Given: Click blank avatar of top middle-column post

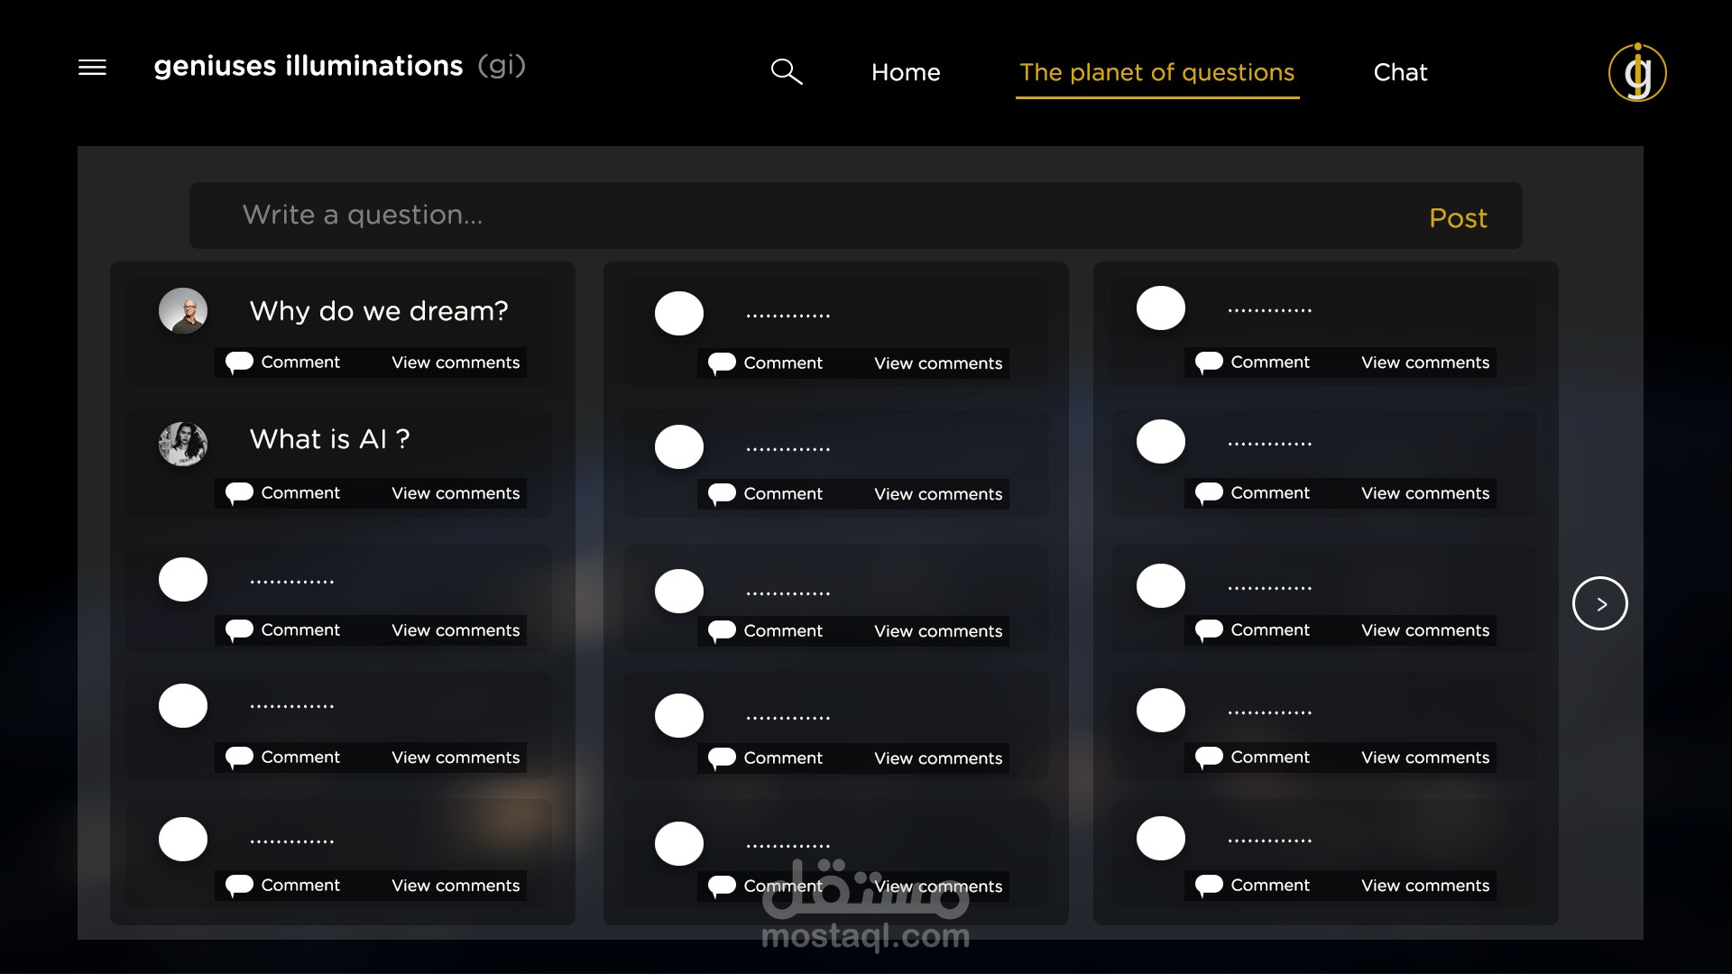Looking at the screenshot, I should point(679,314).
